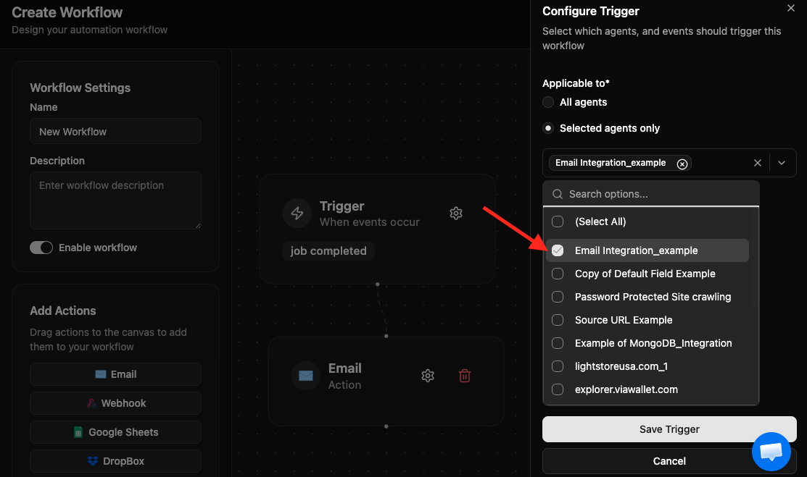Open the Email action settings gear
807x477 pixels.
pyautogui.click(x=428, y=376)
